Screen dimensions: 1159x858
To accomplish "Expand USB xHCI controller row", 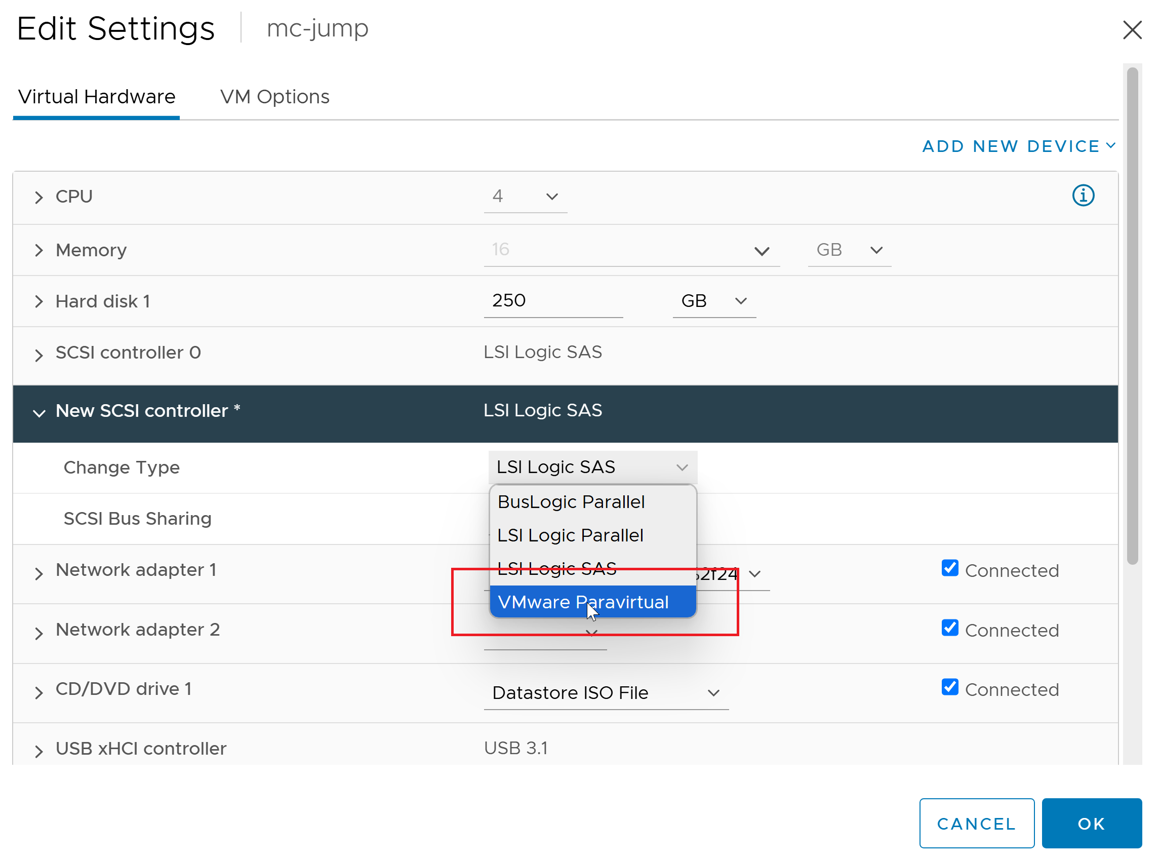I will tap(38, 751).
